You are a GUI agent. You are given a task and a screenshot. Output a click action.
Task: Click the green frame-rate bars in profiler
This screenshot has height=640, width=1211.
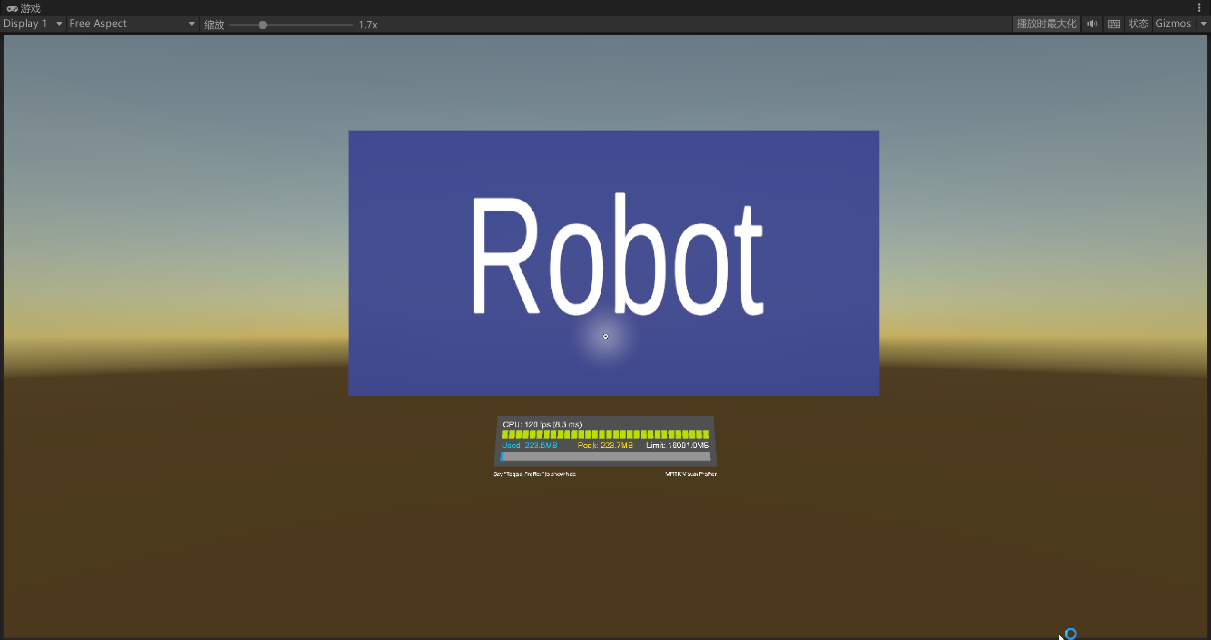coord(605,434)
